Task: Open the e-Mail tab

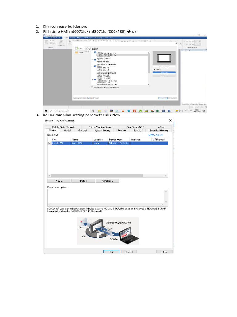Action: click(x=161, y=127)
